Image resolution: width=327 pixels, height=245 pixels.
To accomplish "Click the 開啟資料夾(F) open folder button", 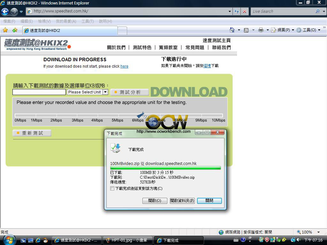I will [x=182, y=201].
